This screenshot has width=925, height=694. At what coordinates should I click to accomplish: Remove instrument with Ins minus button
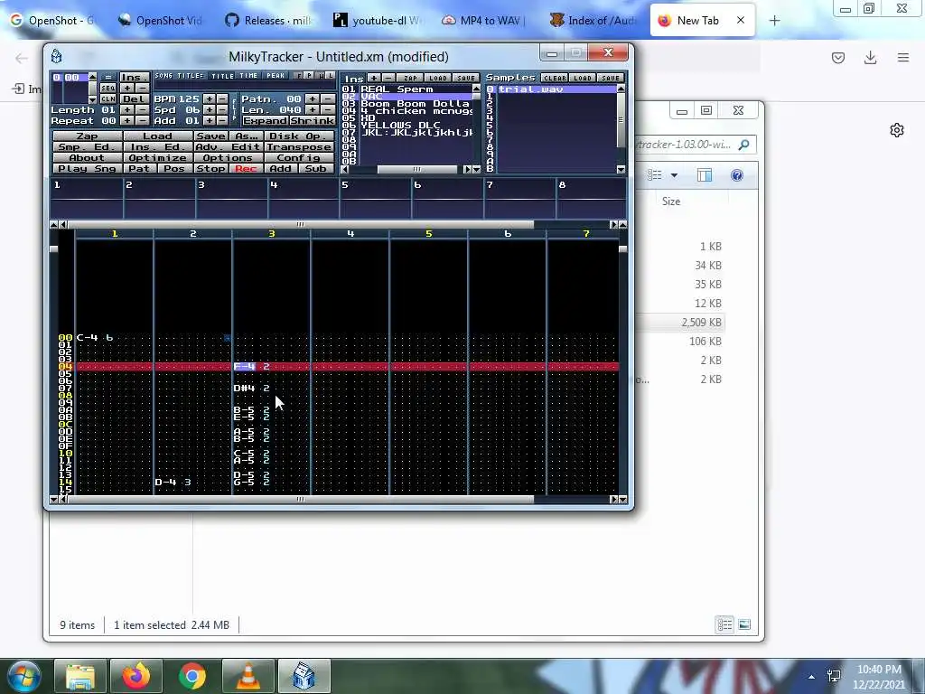(x=388, y=78)
